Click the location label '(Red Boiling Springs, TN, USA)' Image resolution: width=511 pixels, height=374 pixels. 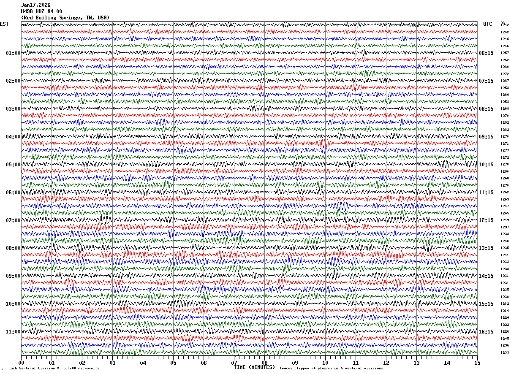coord(65,18)
